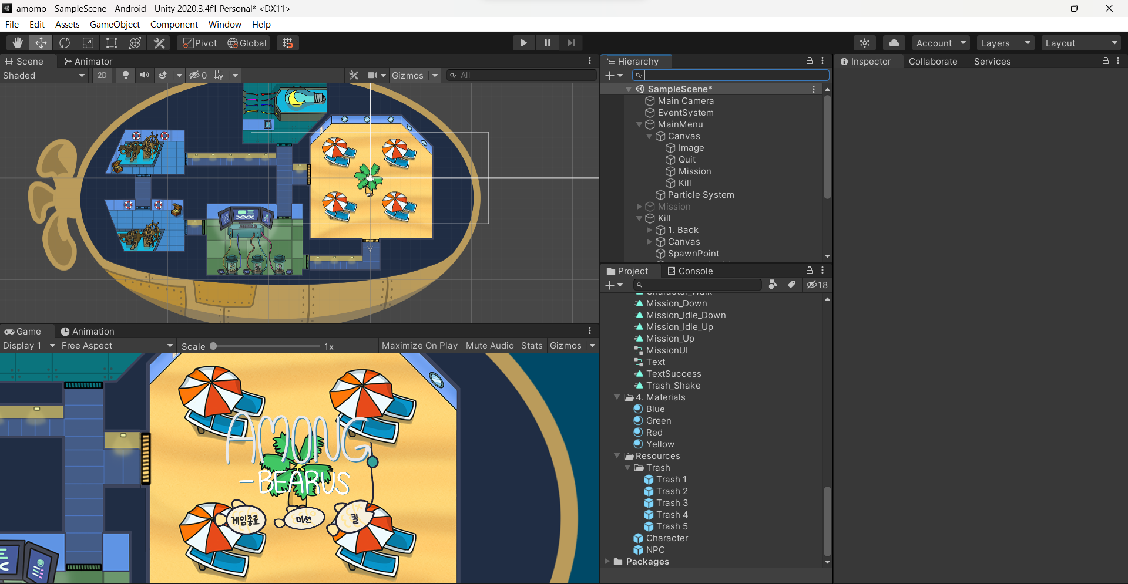
Task: Open the Window menu
Action: tap(225, 24)
